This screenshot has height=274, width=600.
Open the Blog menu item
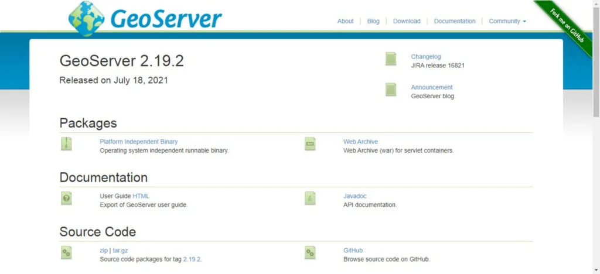point(373,21)
